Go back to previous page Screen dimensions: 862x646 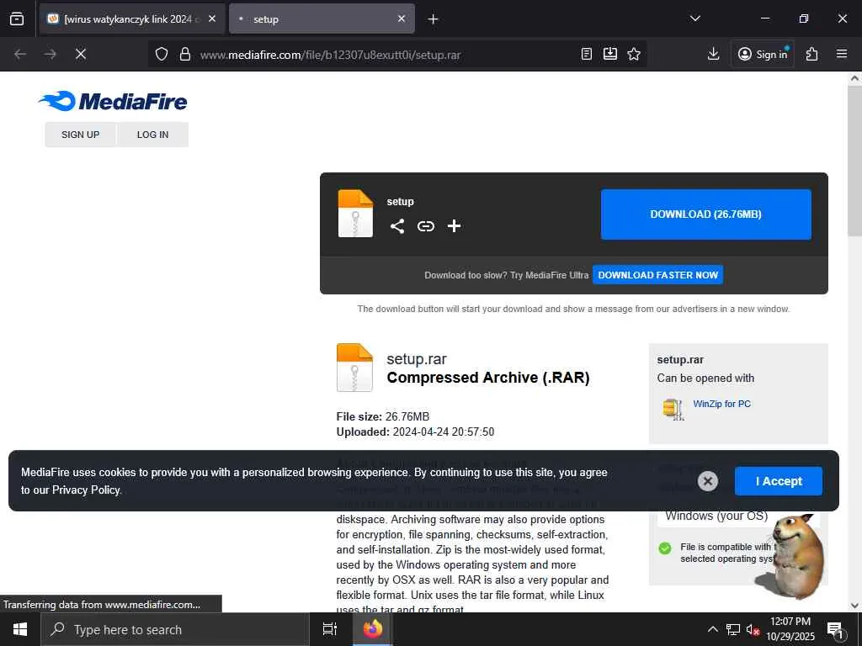click(x=20, y=54)
